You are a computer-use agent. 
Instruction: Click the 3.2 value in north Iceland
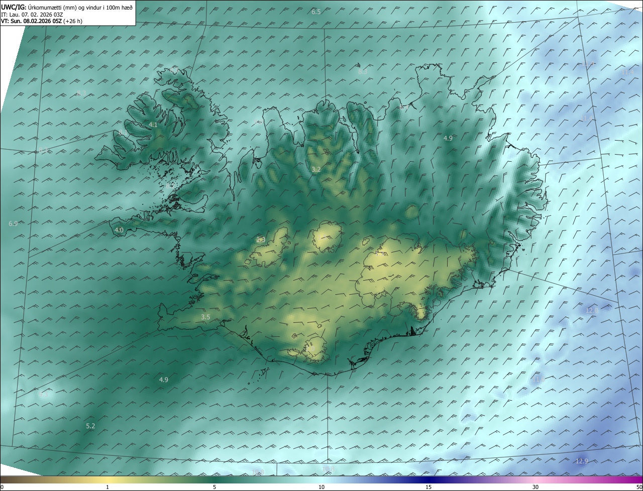(315, 170)
